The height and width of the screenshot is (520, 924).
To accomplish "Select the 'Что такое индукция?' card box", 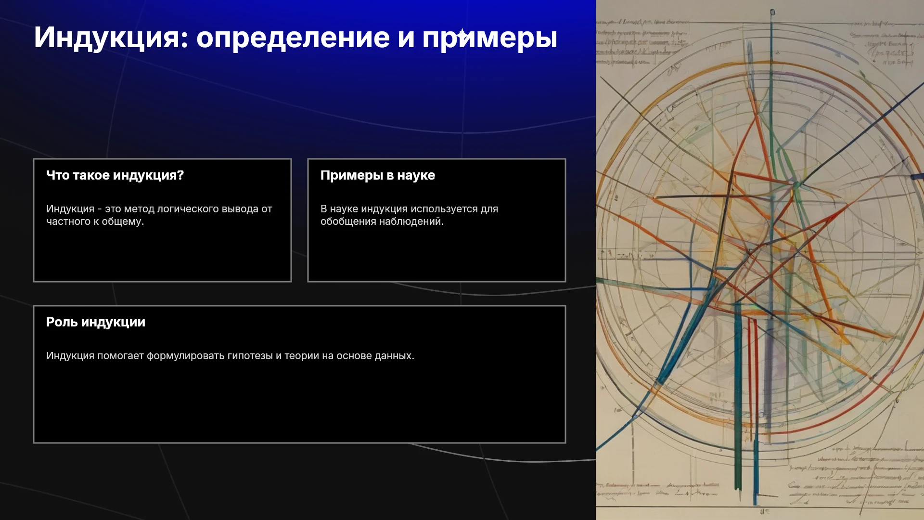I will [x=162, y=220].
